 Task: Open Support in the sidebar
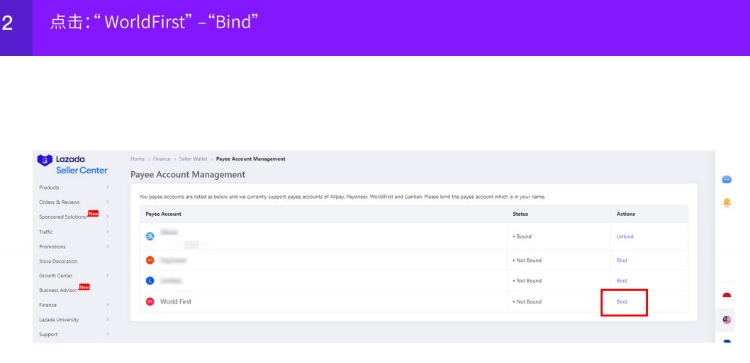(x=48, y=334)
